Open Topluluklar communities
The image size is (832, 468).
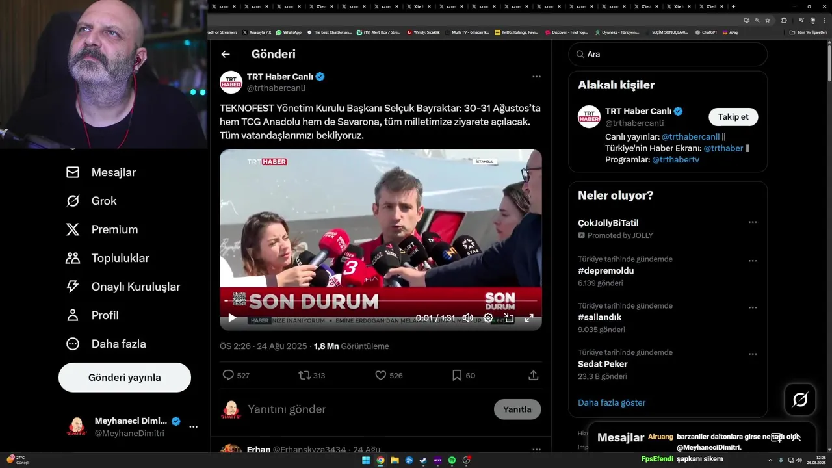coord(107,258)
